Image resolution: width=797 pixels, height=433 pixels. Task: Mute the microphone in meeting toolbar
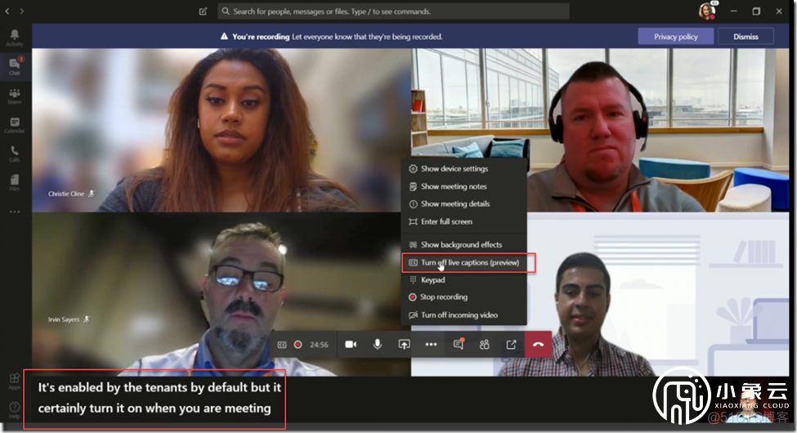377,345
